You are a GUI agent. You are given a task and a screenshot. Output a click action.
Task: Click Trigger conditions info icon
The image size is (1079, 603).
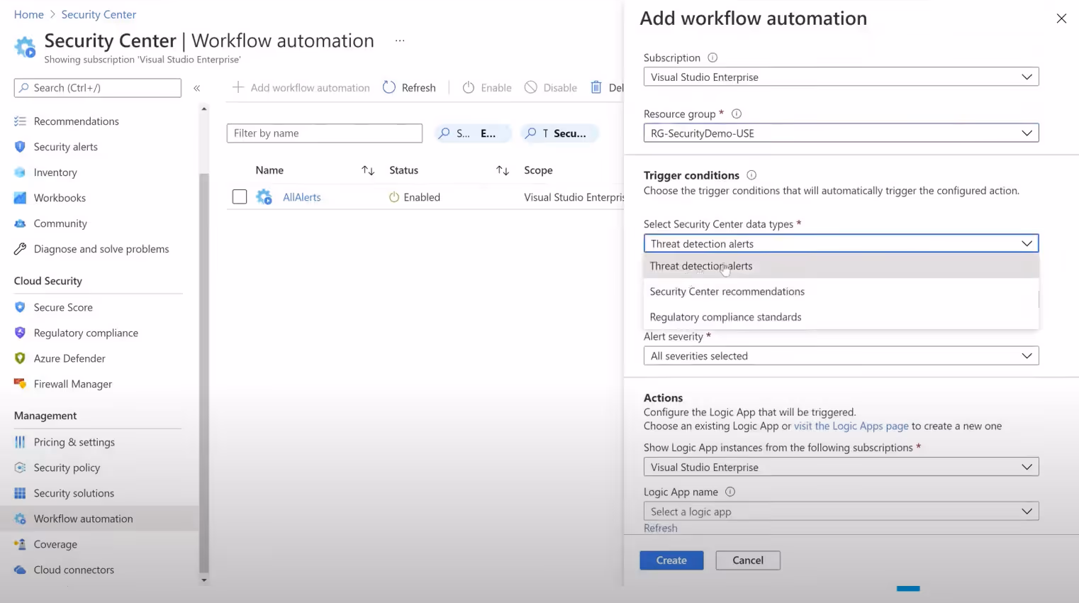pos(751,175)
